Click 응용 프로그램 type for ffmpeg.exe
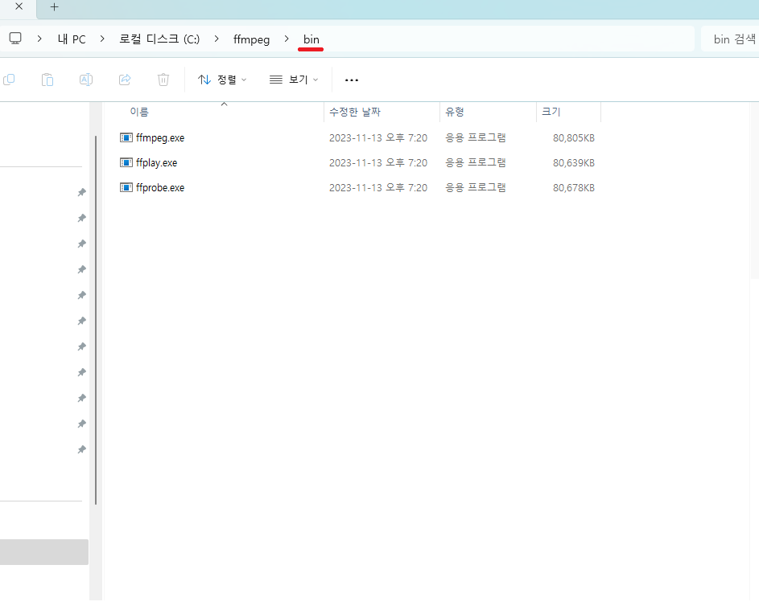759x614 pixels. [x=476, y=137]
